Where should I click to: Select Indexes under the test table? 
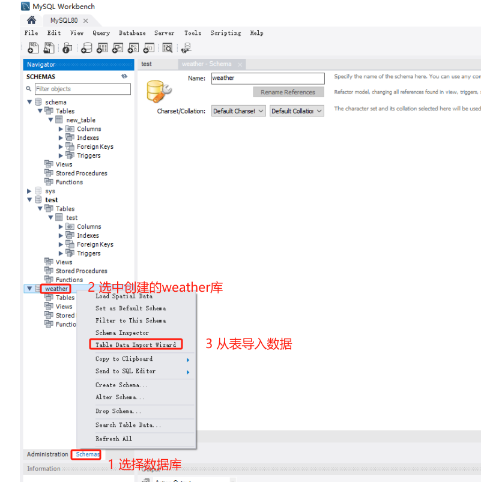pos(88,235)
